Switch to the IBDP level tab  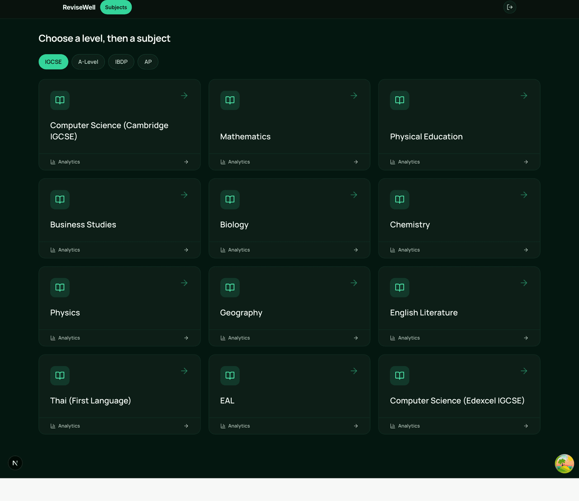pyautogui.click(x=121, y=62)
